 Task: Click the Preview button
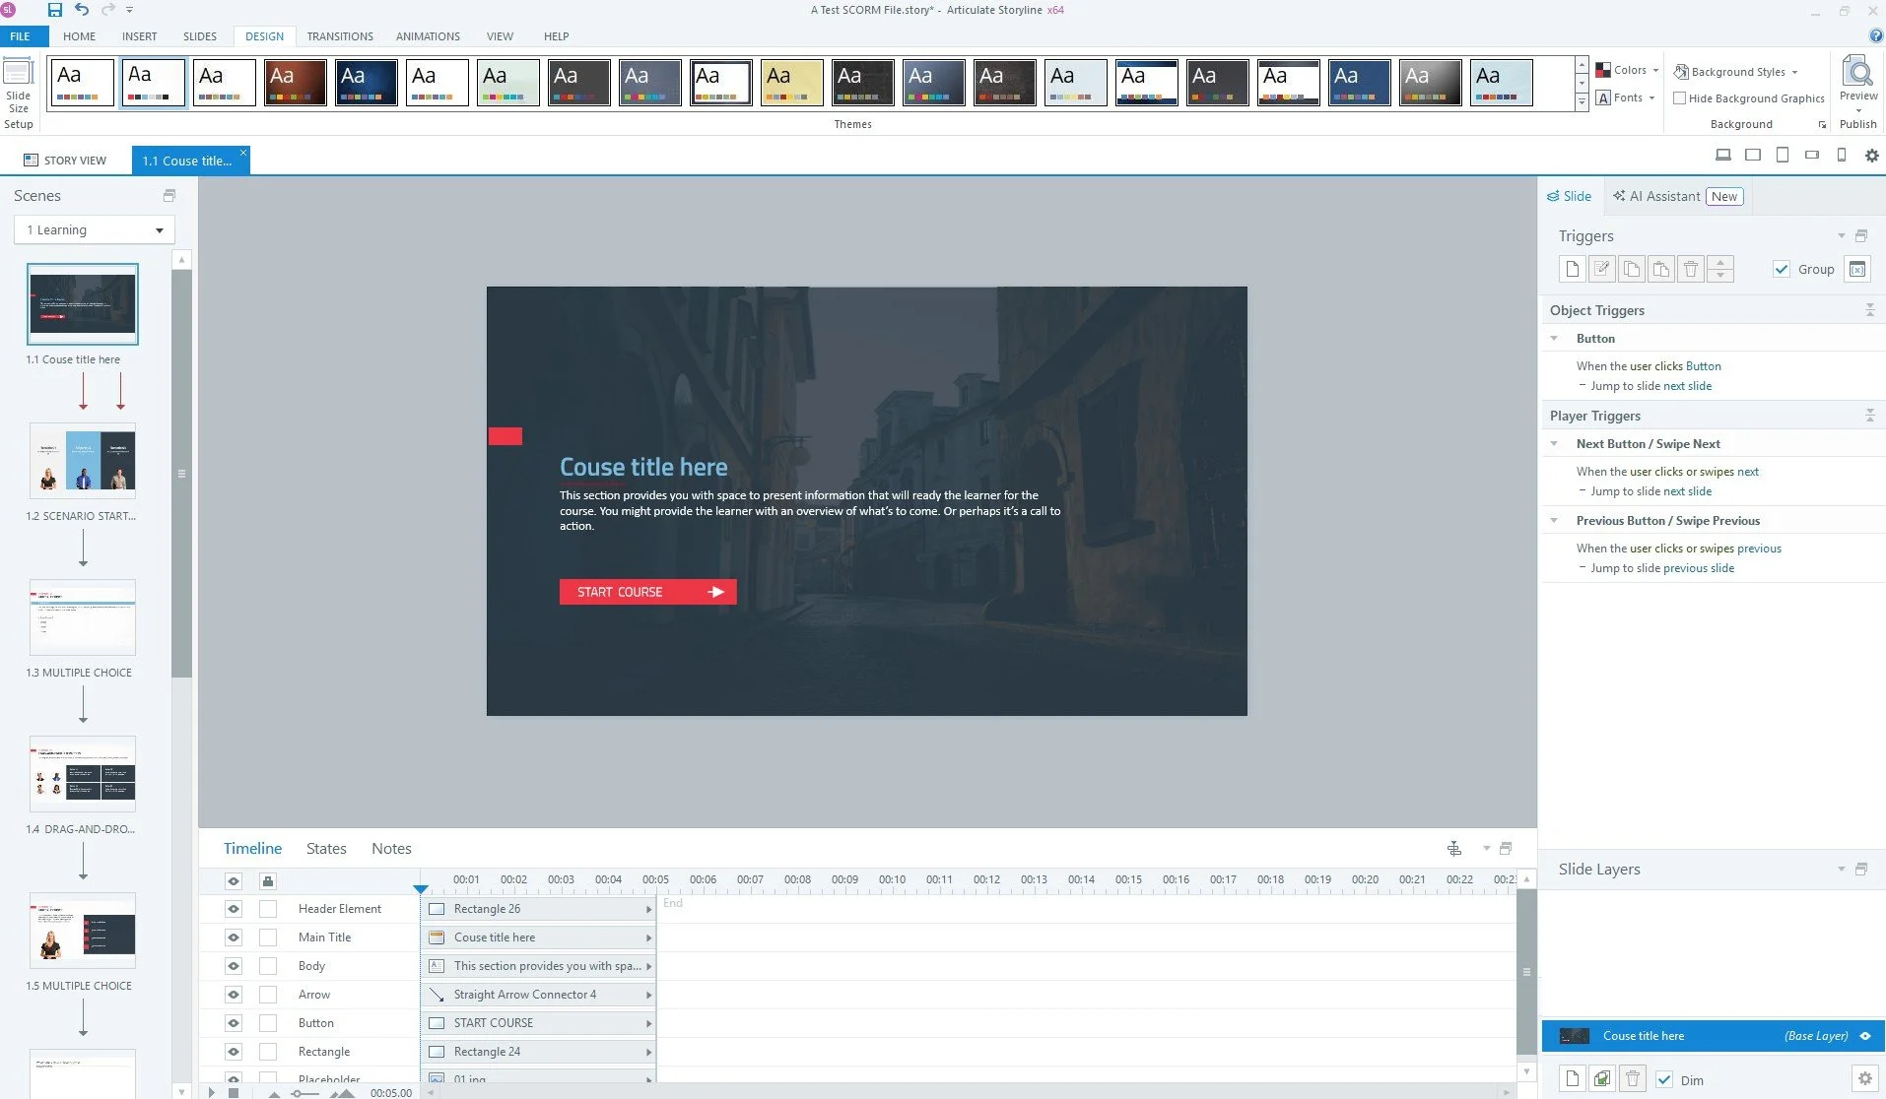[1856, 79]
